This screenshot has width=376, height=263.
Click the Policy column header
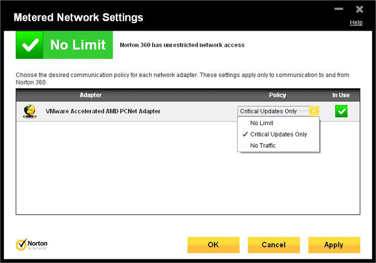[x=278, y=95]
